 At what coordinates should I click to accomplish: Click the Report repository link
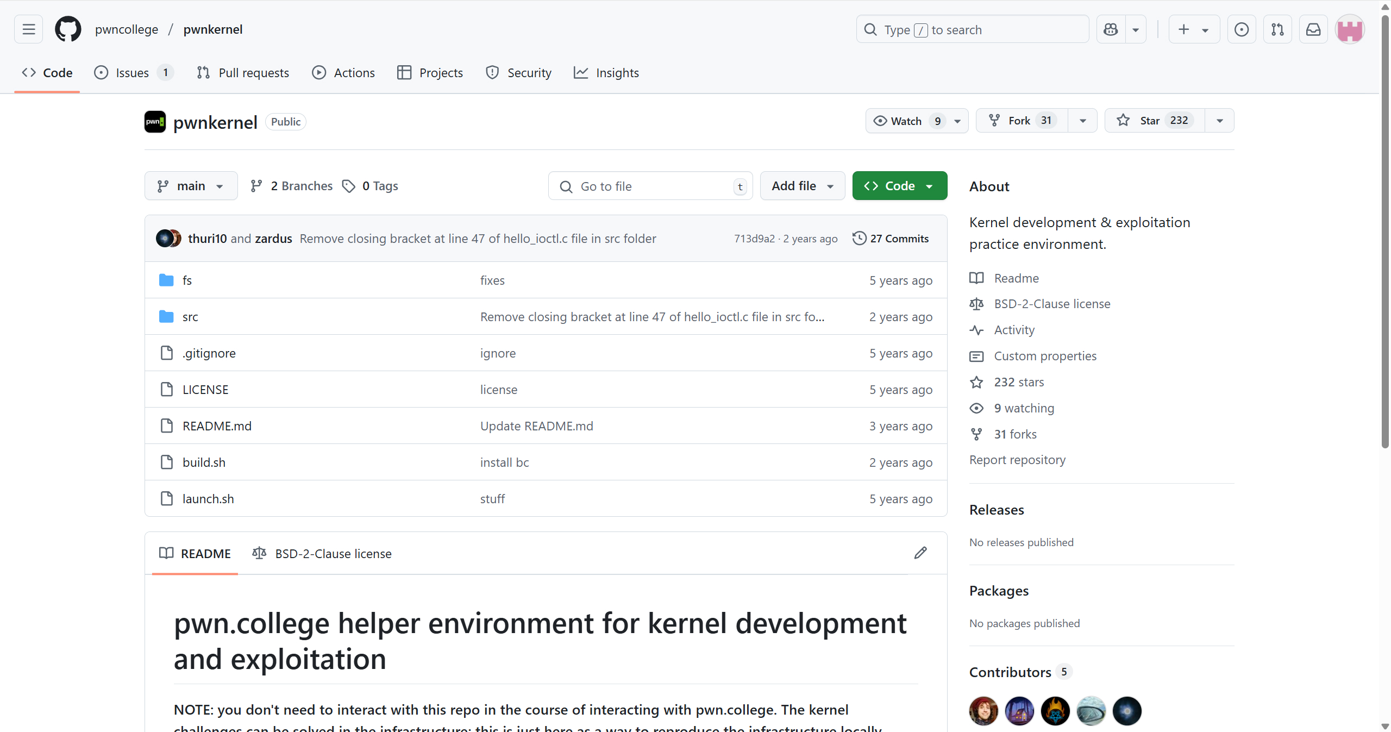(x=1017, y=460)
